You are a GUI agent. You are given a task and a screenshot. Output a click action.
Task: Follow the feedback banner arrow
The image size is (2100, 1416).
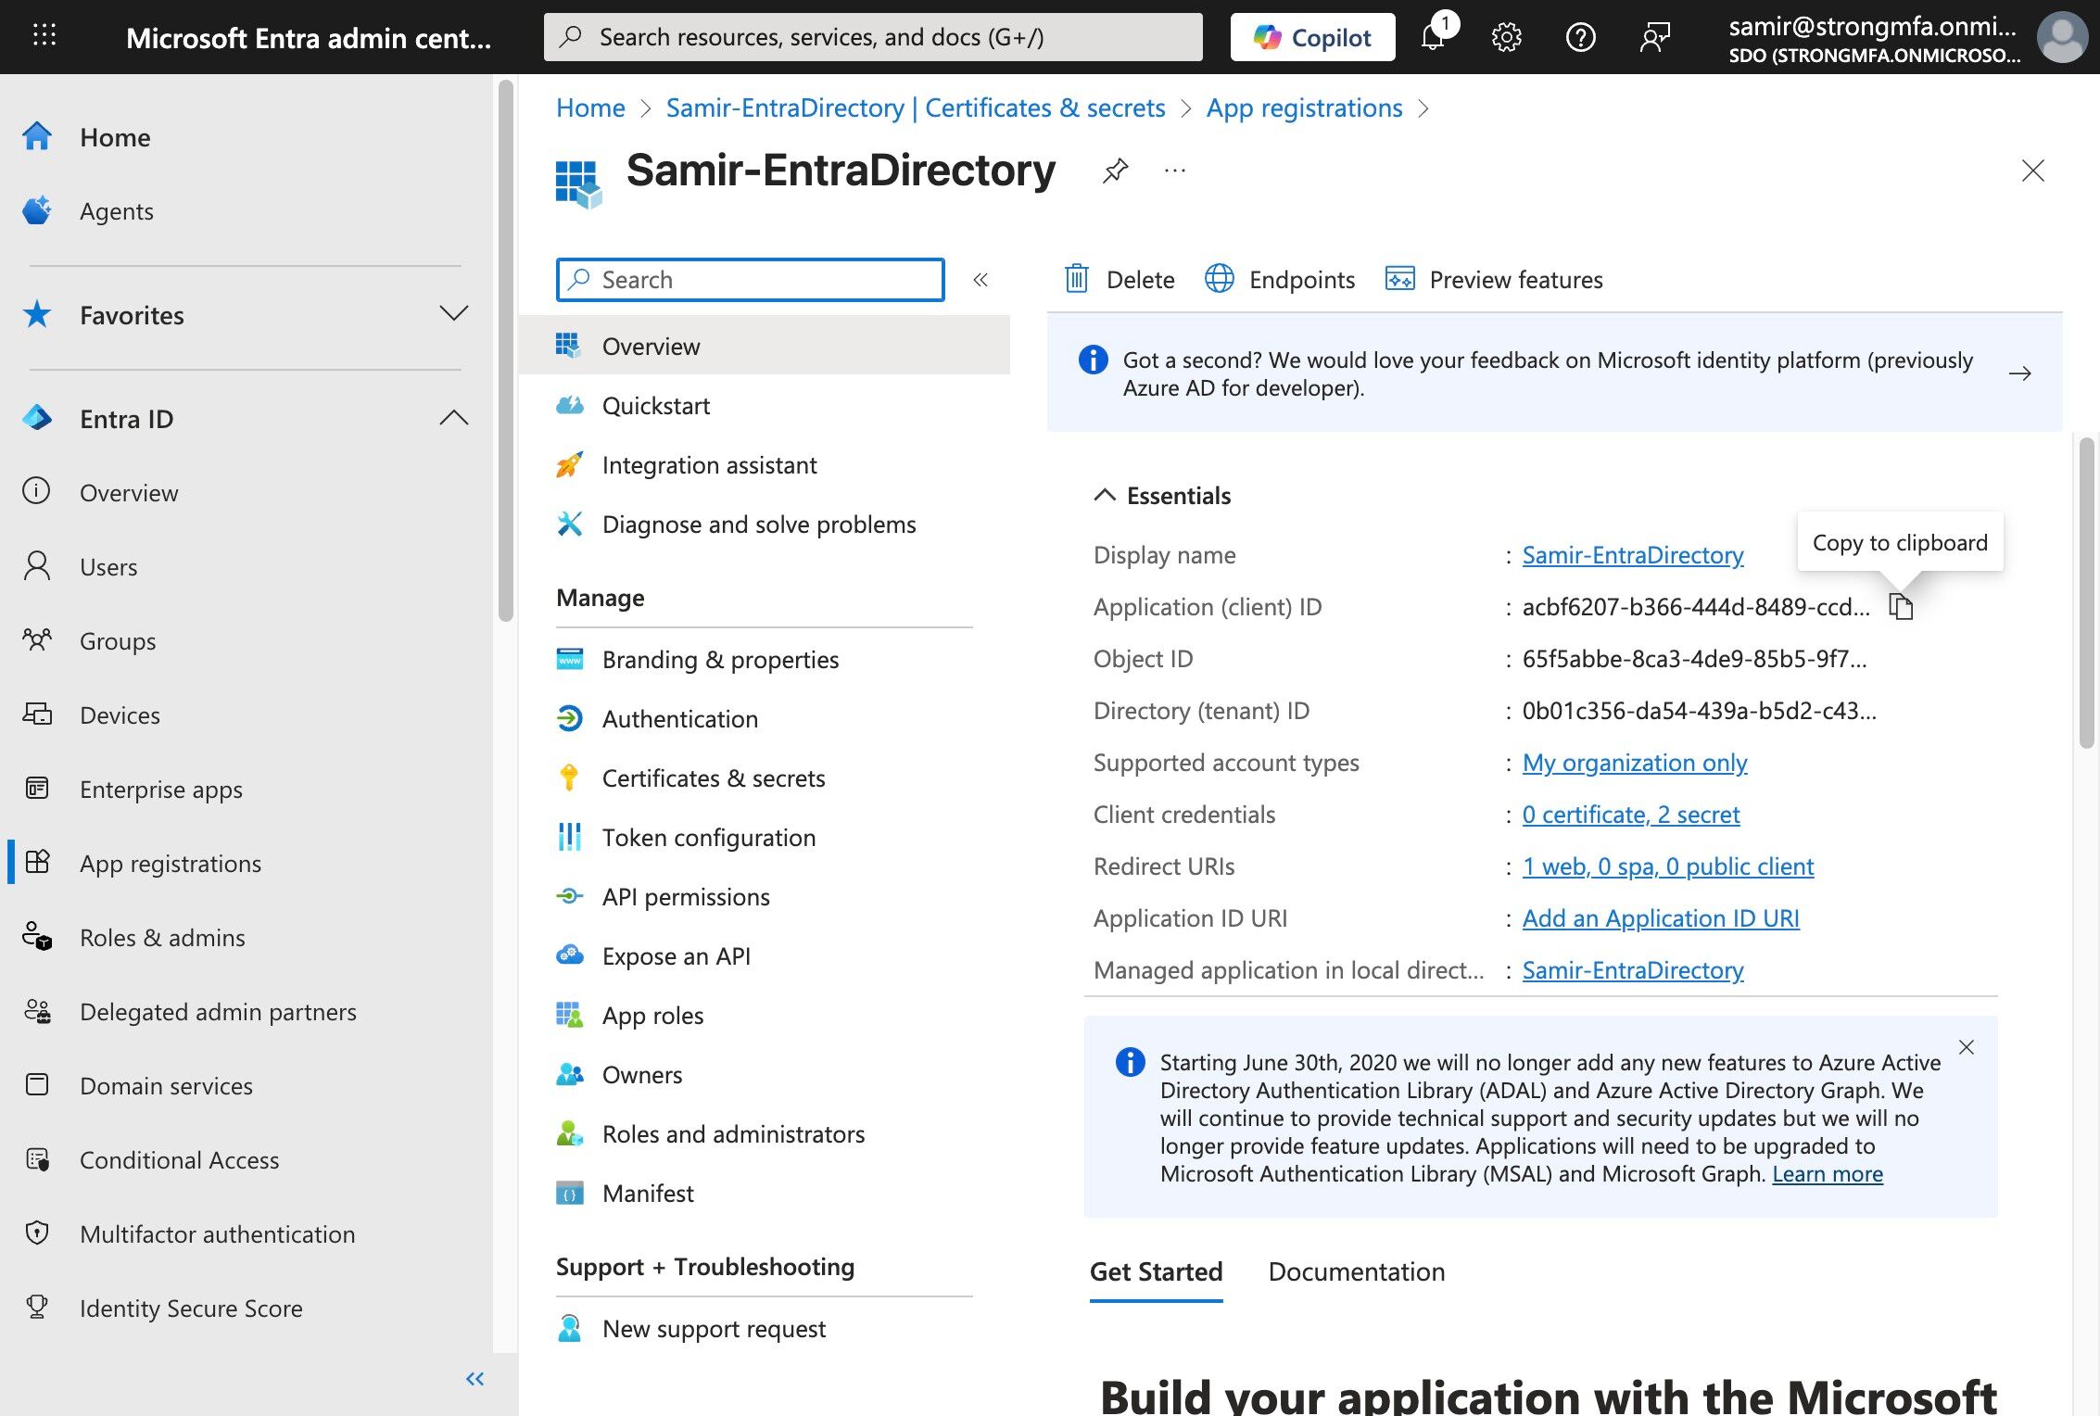pyautogui.click(x=2020, y=373)
